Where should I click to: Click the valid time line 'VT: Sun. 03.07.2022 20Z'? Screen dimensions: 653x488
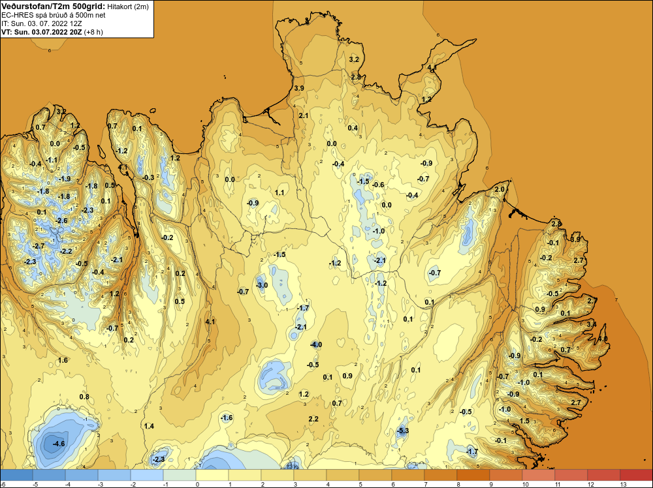point(42,31)
